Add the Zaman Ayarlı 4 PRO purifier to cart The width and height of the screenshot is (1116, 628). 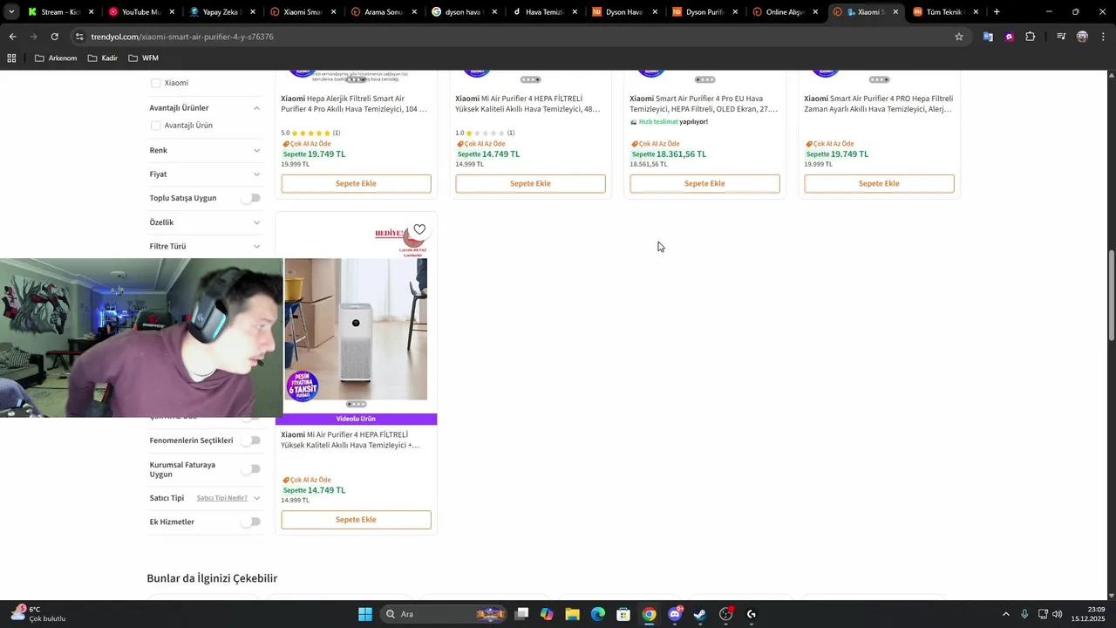pos(879,183)
